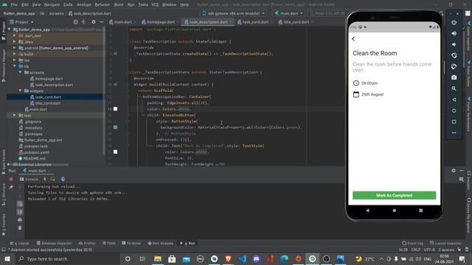Open the File menu
This screenshot has width=472, height=265.
tap(14, 4)
